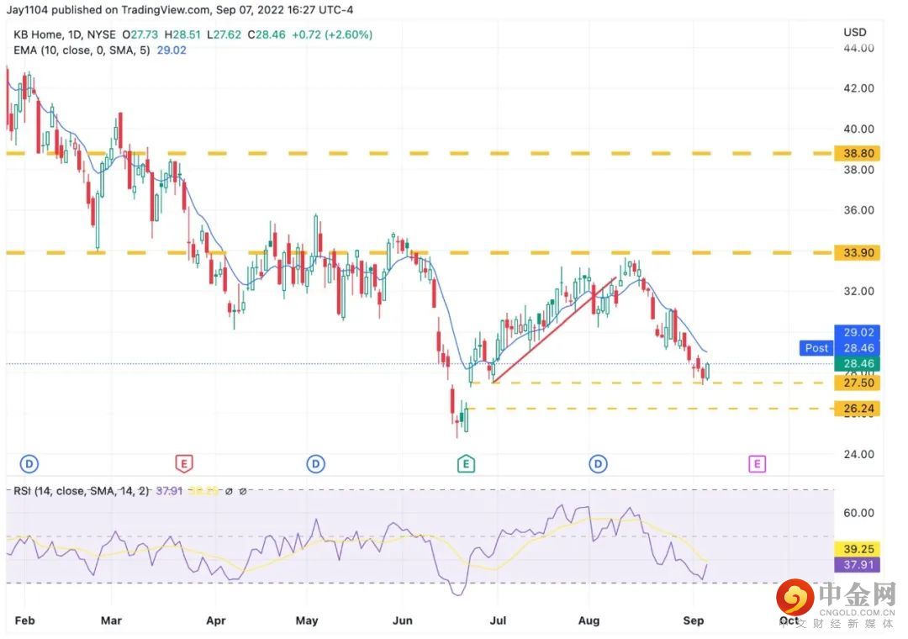Click the blue Post market tag

(x=816, y=347)
